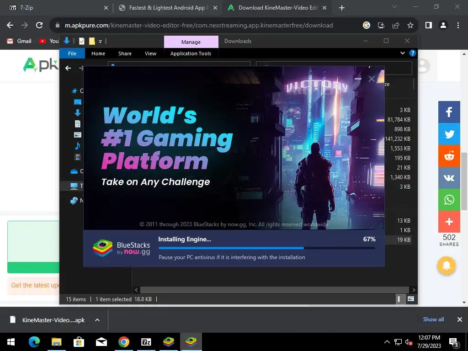The height and width of the screenshot is (351, 468).
Task: Click the install app icon in address bar
Action: tap(381, 26)
